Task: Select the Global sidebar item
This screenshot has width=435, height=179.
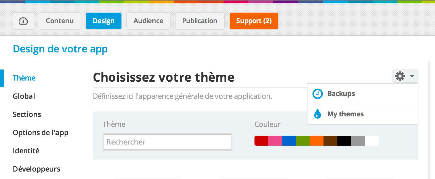Action: pyautogui.click(x=24, y=96)
